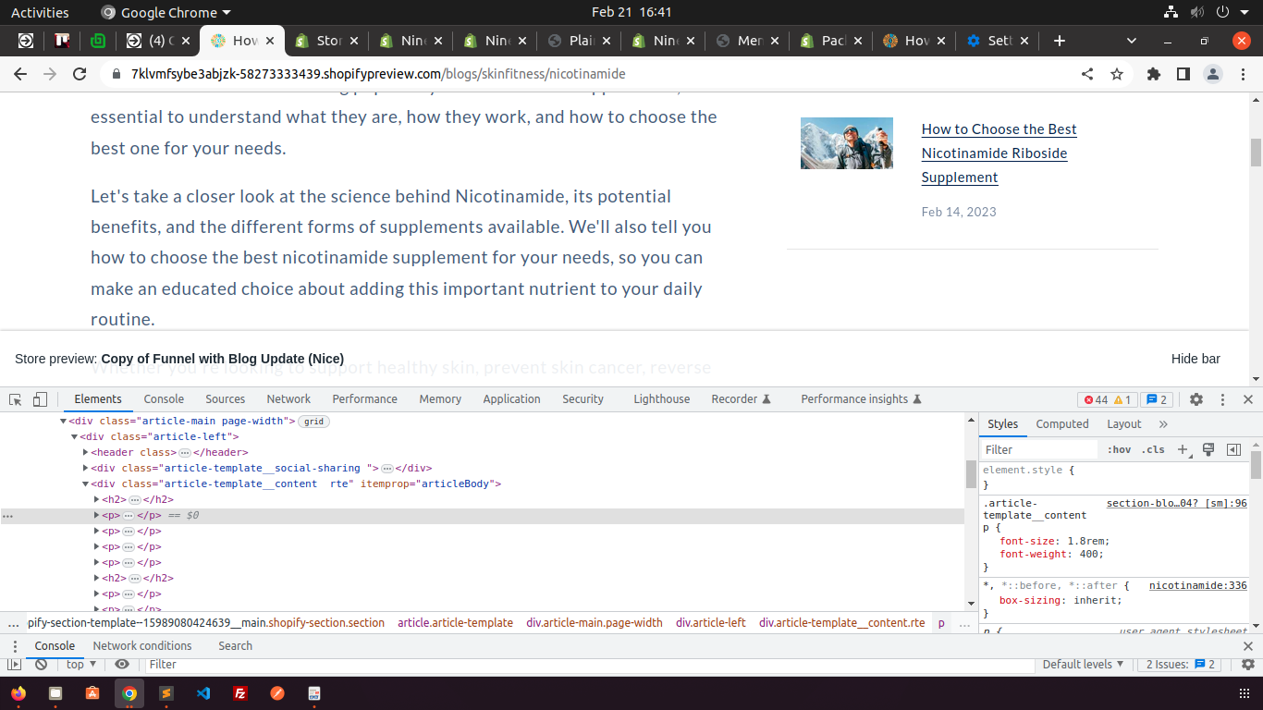
Task: Click the new style rule plus icon
Action: [x=1183, y=449]
